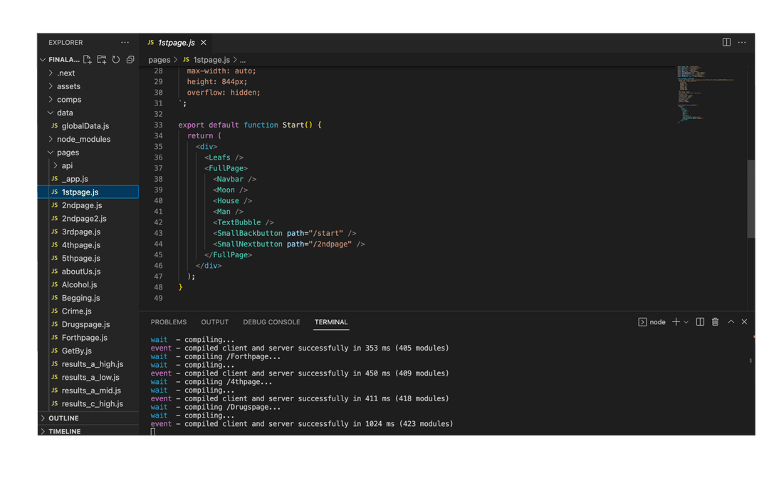769x481 pixels.
Task: Kill the terminal with trash icon
Action: [715, 322]
